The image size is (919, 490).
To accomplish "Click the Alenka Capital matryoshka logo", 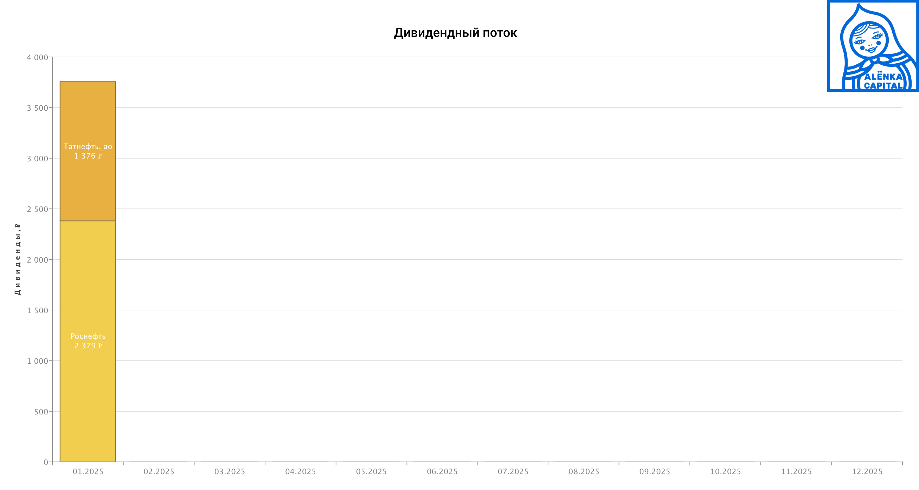I will [873, 46].
